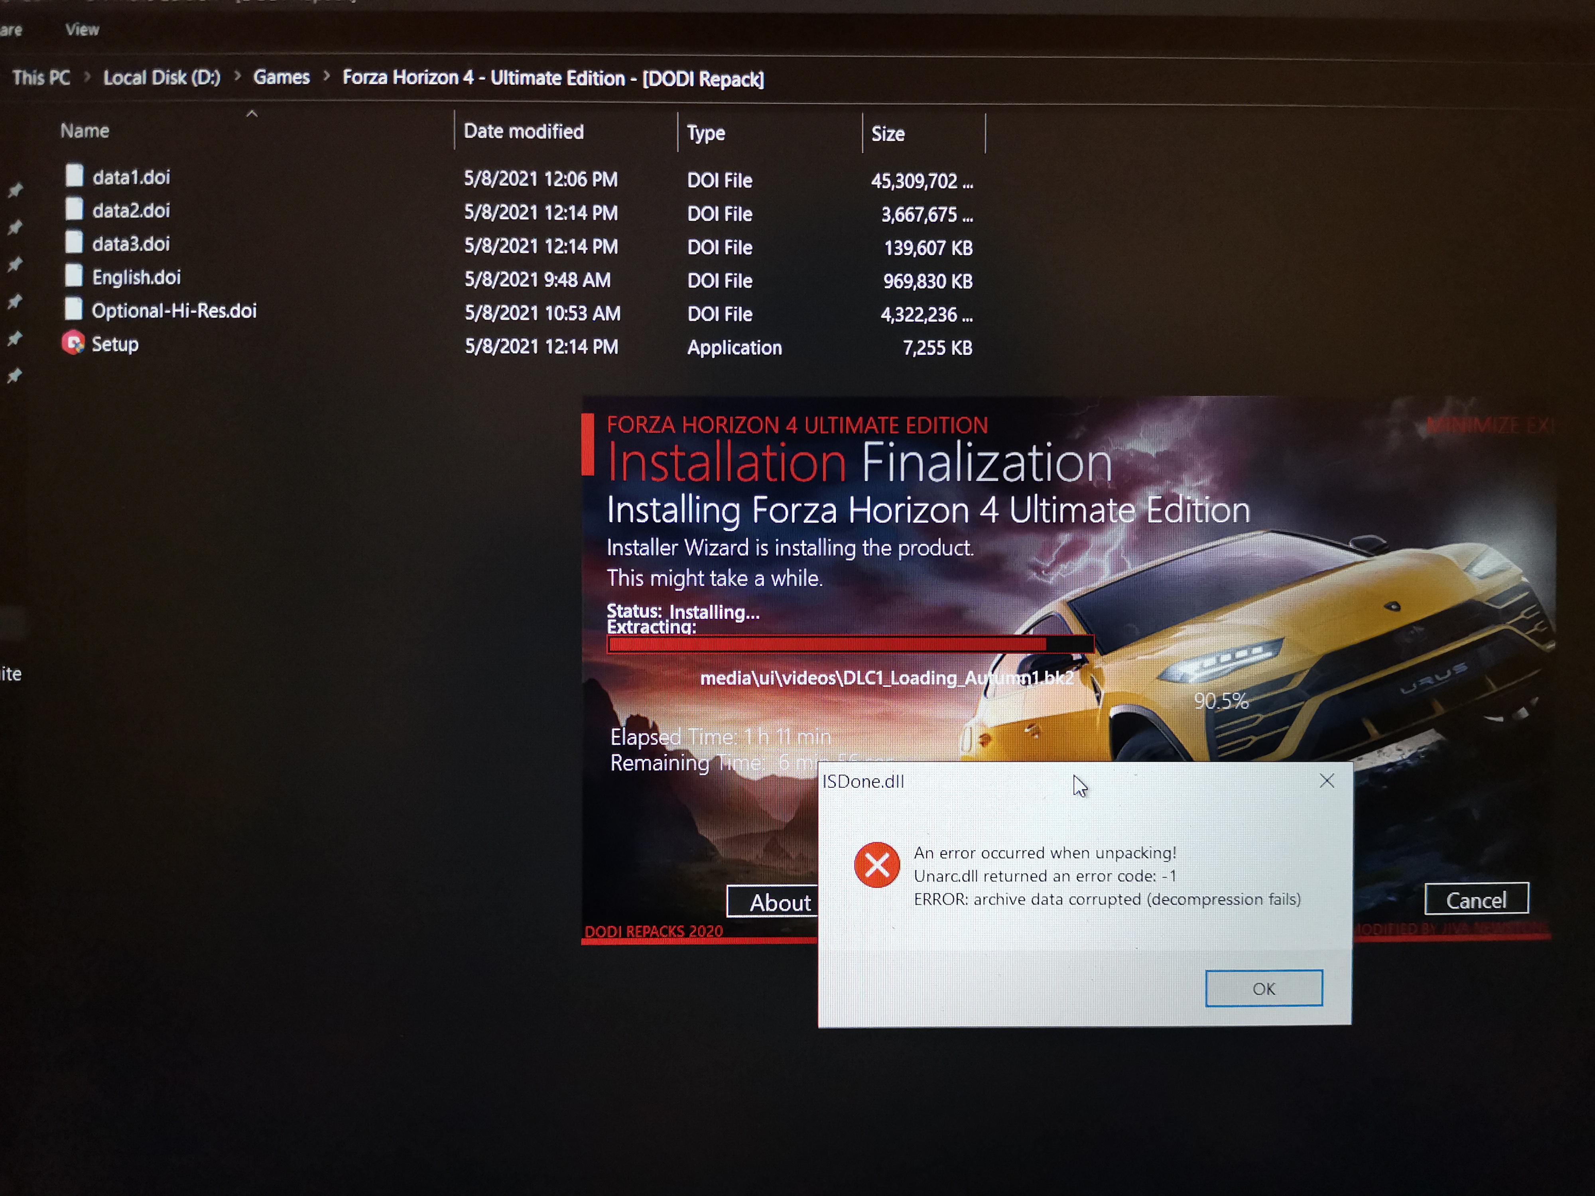This screenshot has width=1595, height=1196.
Task: Click the DODI REPACKS 2020 label
Action: pyautogui.click(x=653, y=931)
